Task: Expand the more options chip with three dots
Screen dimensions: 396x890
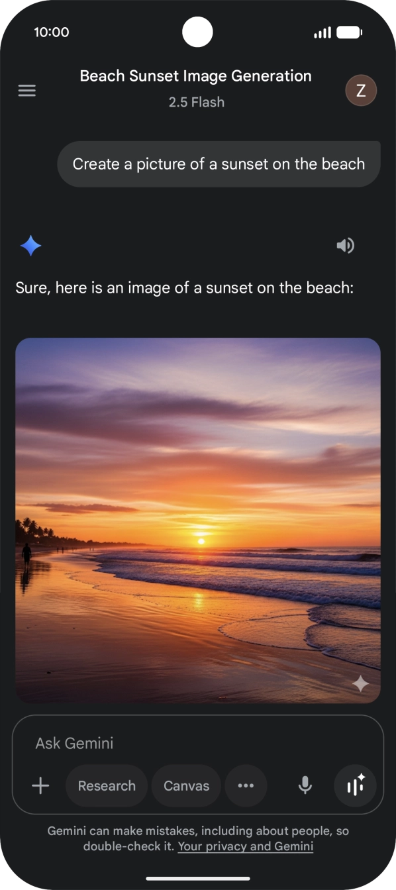Action: tap(246, 785)
